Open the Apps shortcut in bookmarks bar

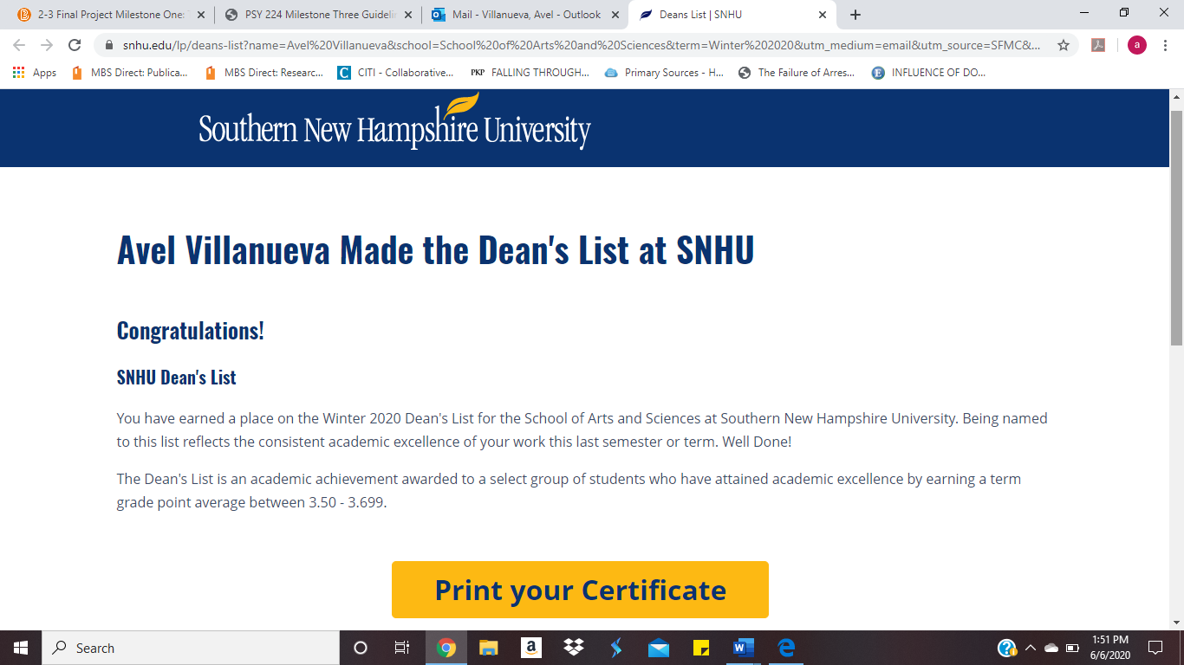pos(35,73)
